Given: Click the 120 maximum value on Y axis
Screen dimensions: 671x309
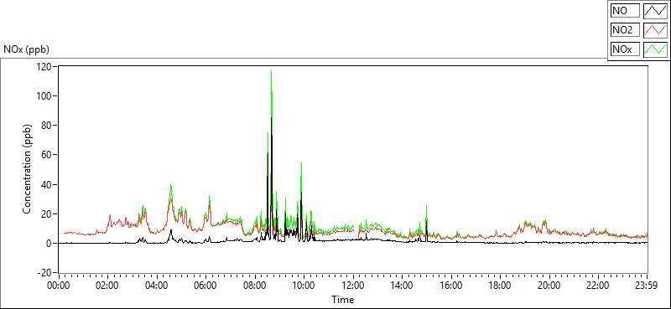Looking at the screenshot, I should 45,67.
